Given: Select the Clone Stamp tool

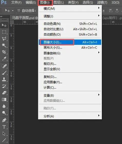Looking at the screenshot, I should [x=4, y=79].
